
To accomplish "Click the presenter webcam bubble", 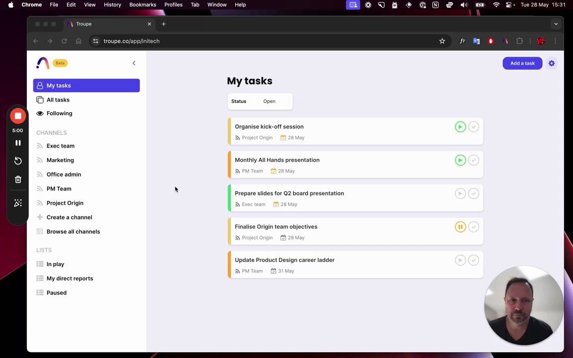I will pyautogui.click(x=524, y=305).
